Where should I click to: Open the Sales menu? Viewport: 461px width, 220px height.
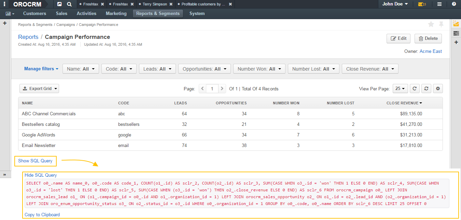tap(61, 14)
